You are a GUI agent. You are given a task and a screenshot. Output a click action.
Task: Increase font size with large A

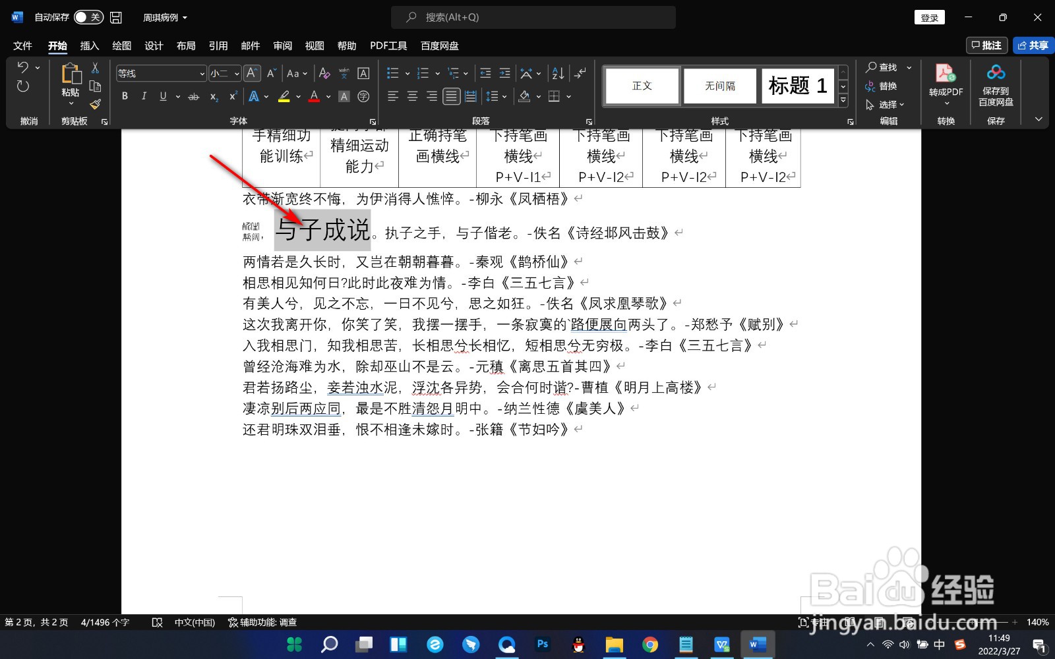(252, 73)
